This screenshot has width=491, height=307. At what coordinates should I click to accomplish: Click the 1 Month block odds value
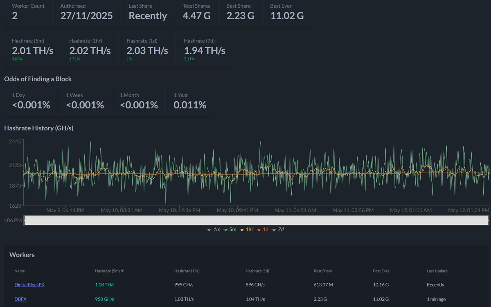pos(139,105)
